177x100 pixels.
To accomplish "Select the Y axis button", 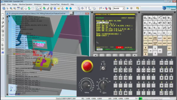I will [x=166, y=70].
